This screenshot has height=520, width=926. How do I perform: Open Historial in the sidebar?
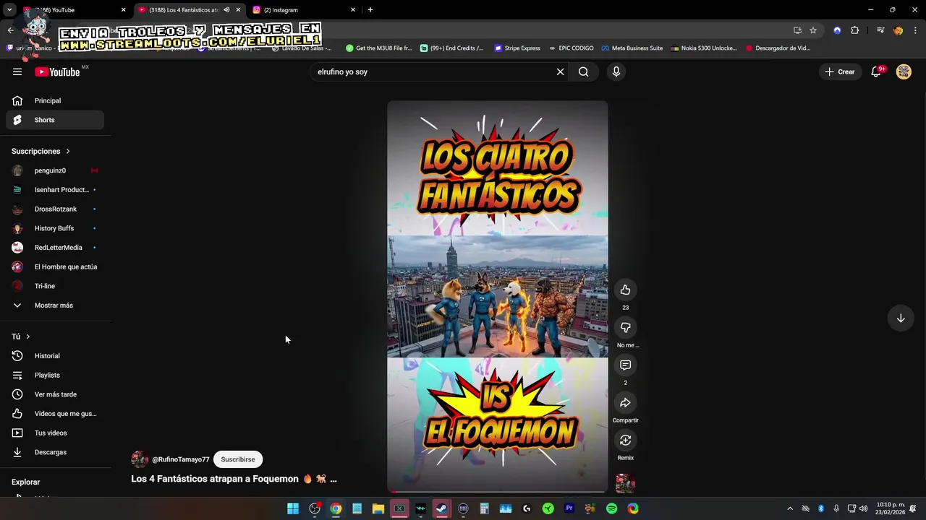point(55,355)
